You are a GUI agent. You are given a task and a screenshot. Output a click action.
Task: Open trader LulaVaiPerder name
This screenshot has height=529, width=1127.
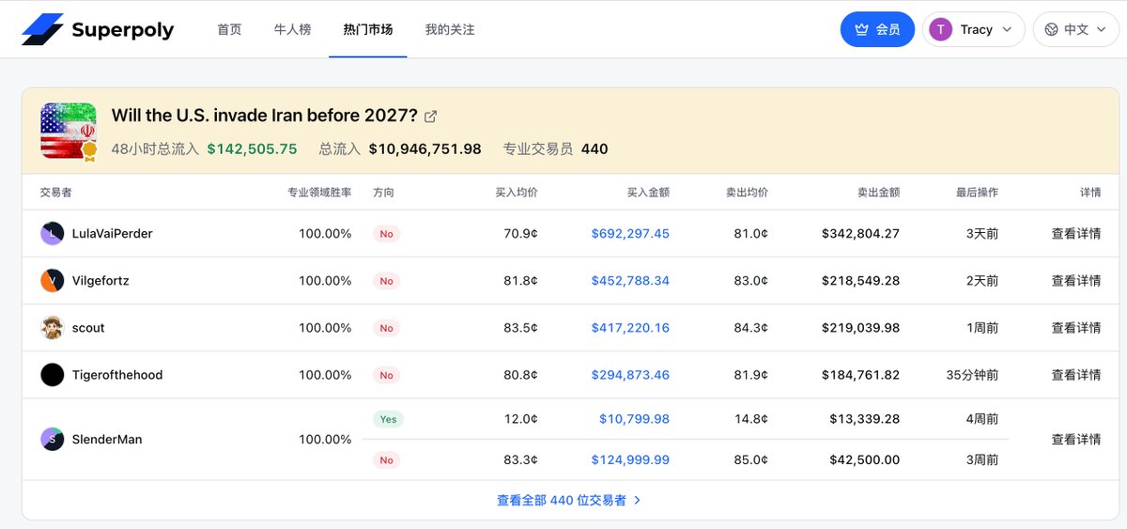point(112,233)
